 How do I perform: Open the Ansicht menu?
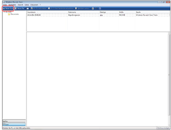coord(20,5)
